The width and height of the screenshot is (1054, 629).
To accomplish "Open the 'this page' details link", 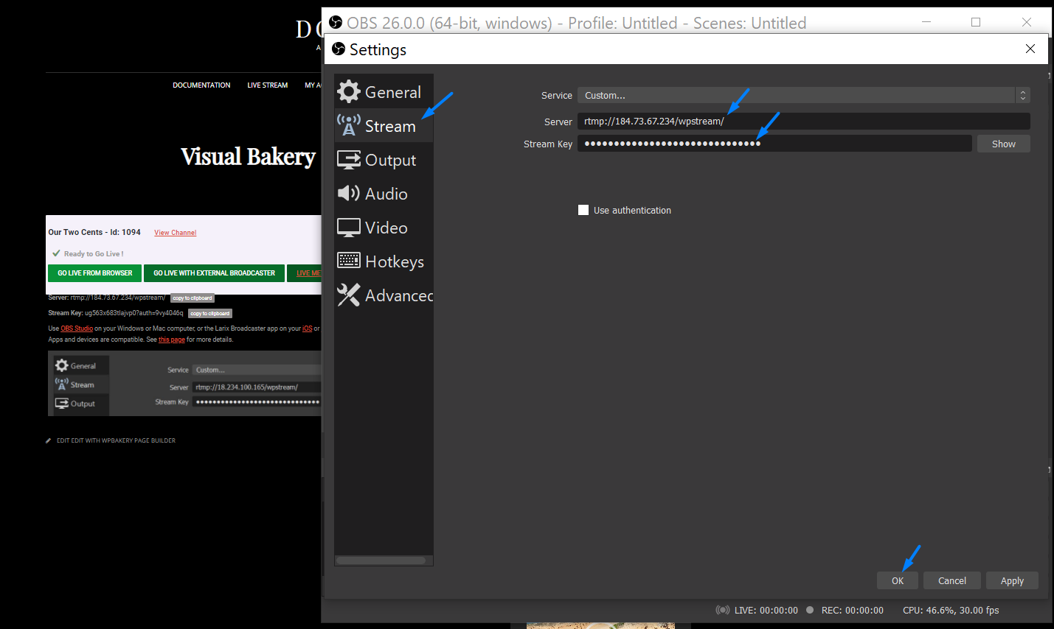I will coord(172,340).
